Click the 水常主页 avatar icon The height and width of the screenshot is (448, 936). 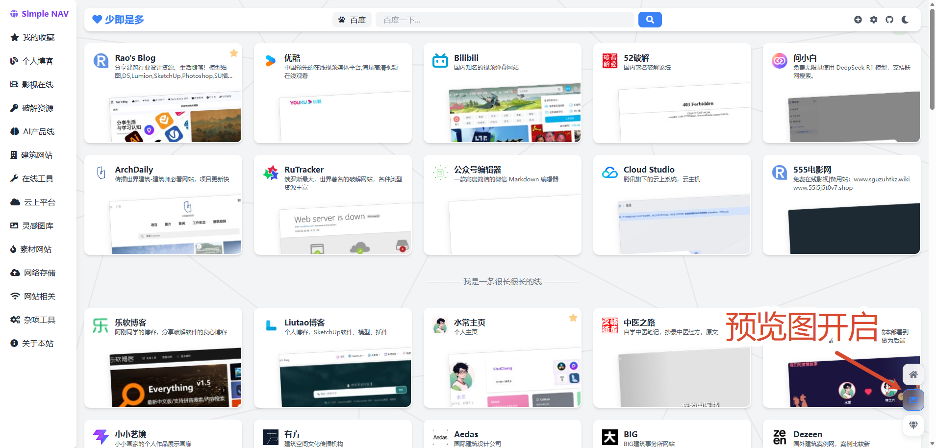click(x=440, y=325)
